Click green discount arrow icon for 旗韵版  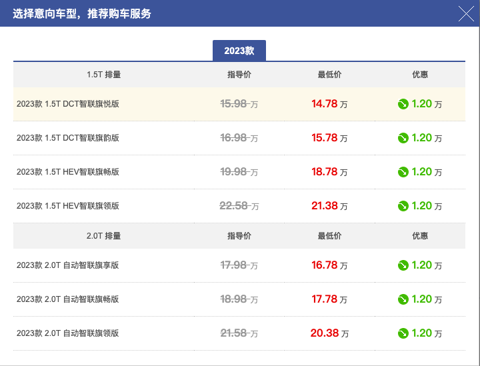click(x=403, y=138)
